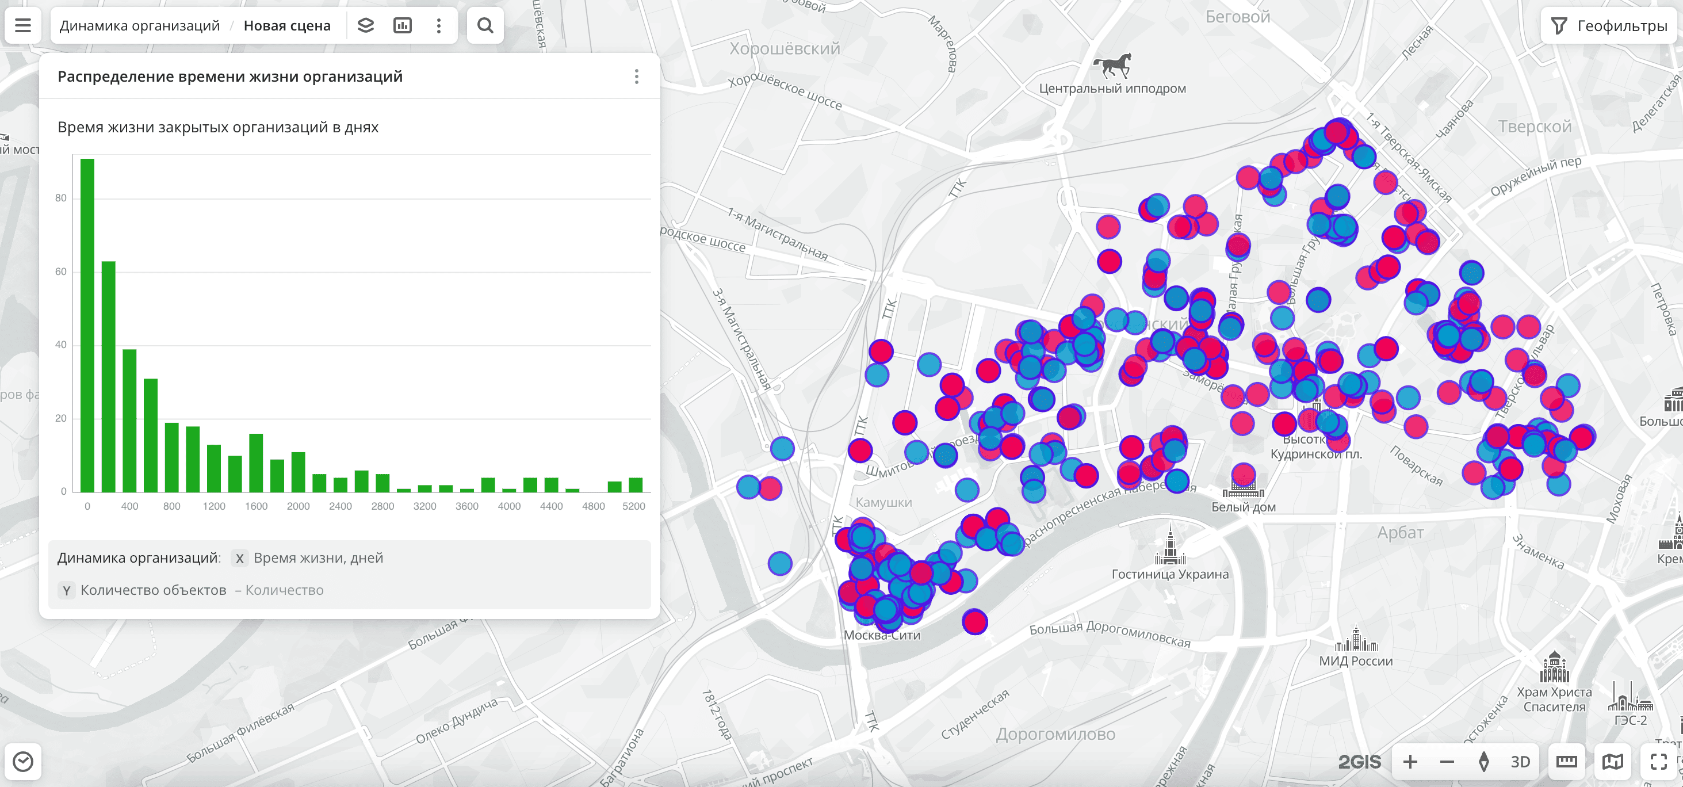Select Новая сцена scene title
Viewport: 1683px width, 787px height.
pos(287,25)
